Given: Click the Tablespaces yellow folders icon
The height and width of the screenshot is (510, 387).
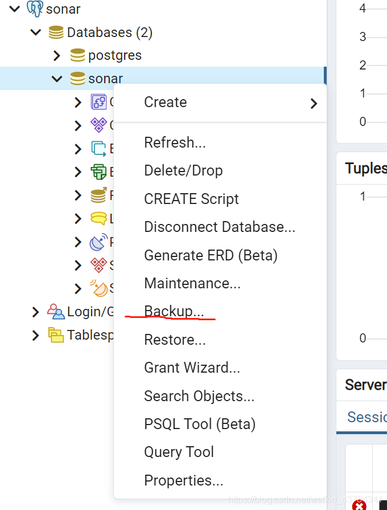Looking at the screenshot, I should click(x=56, y=335).
